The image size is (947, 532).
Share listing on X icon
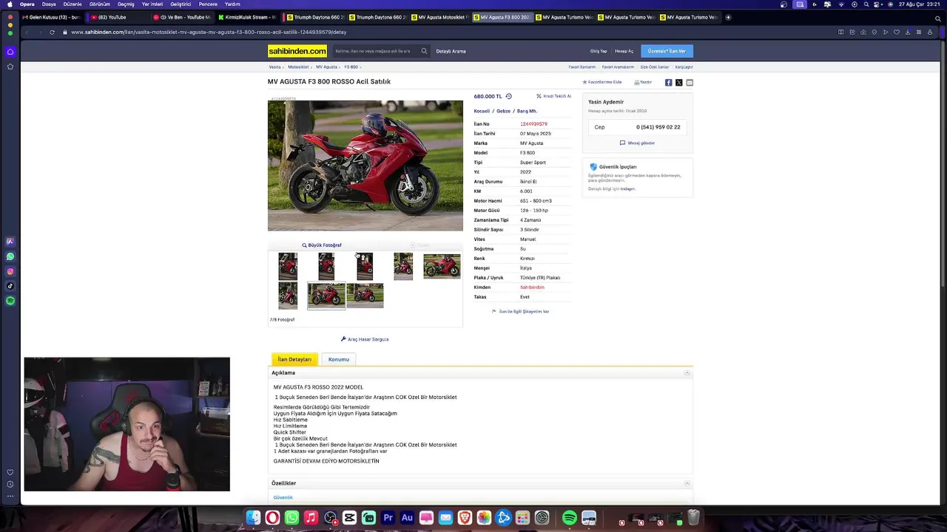pos(678,83)
